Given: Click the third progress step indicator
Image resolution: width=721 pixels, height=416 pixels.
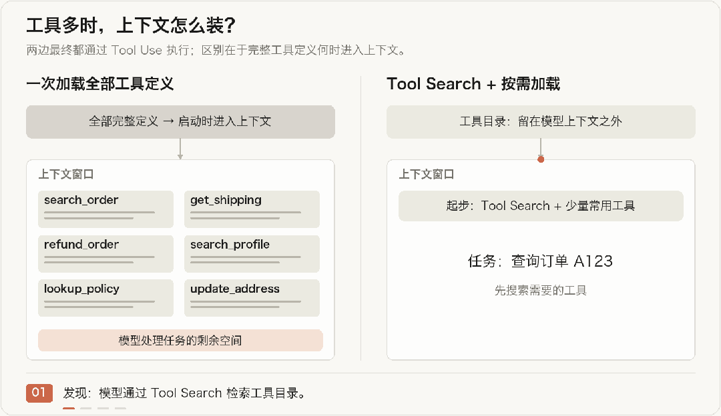Looking at the screenshot, I should tap(103, 408).
